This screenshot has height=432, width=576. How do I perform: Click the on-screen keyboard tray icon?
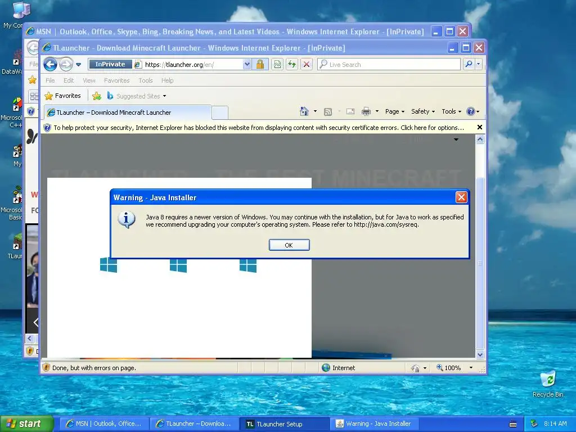pos(513,424)
